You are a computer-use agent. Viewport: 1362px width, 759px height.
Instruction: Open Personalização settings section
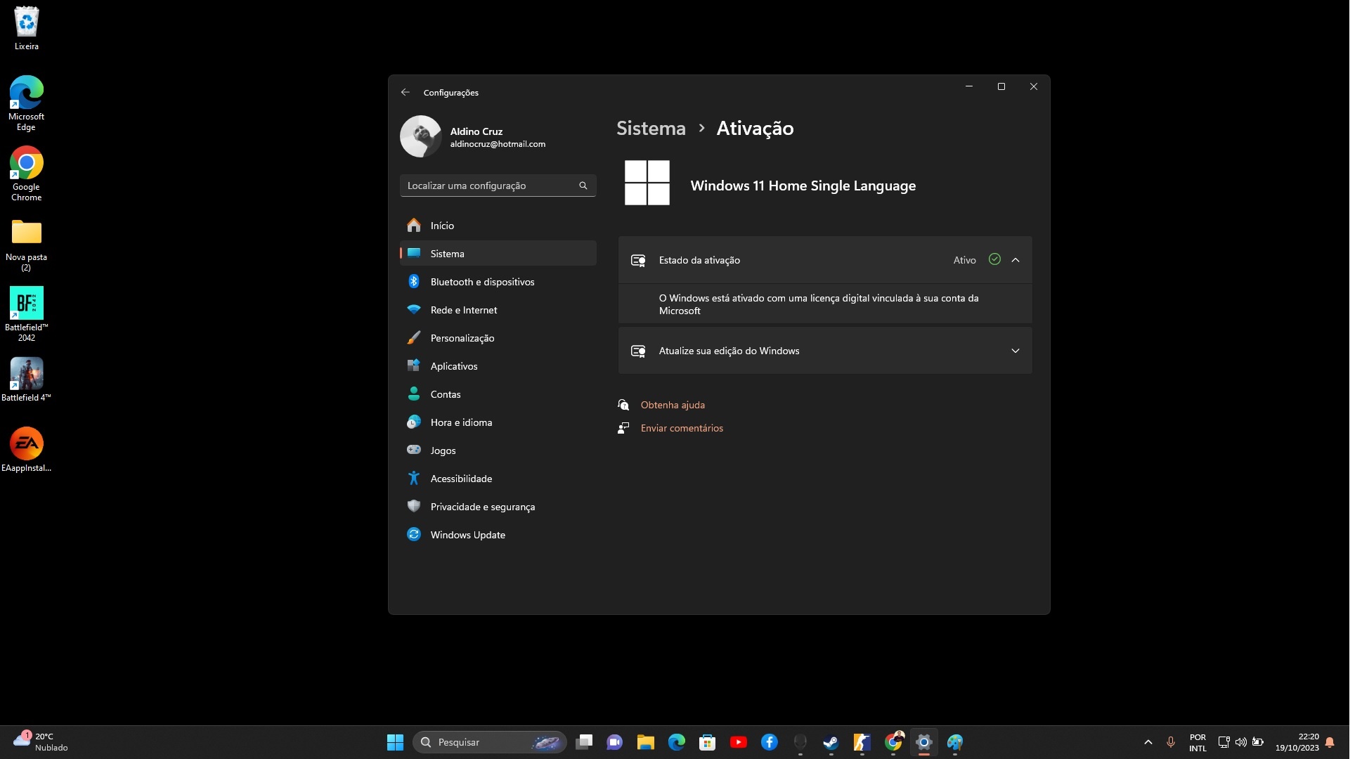click(462, 337)
